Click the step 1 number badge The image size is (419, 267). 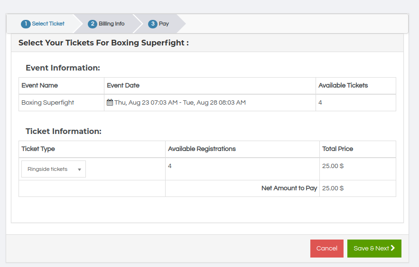26,24
